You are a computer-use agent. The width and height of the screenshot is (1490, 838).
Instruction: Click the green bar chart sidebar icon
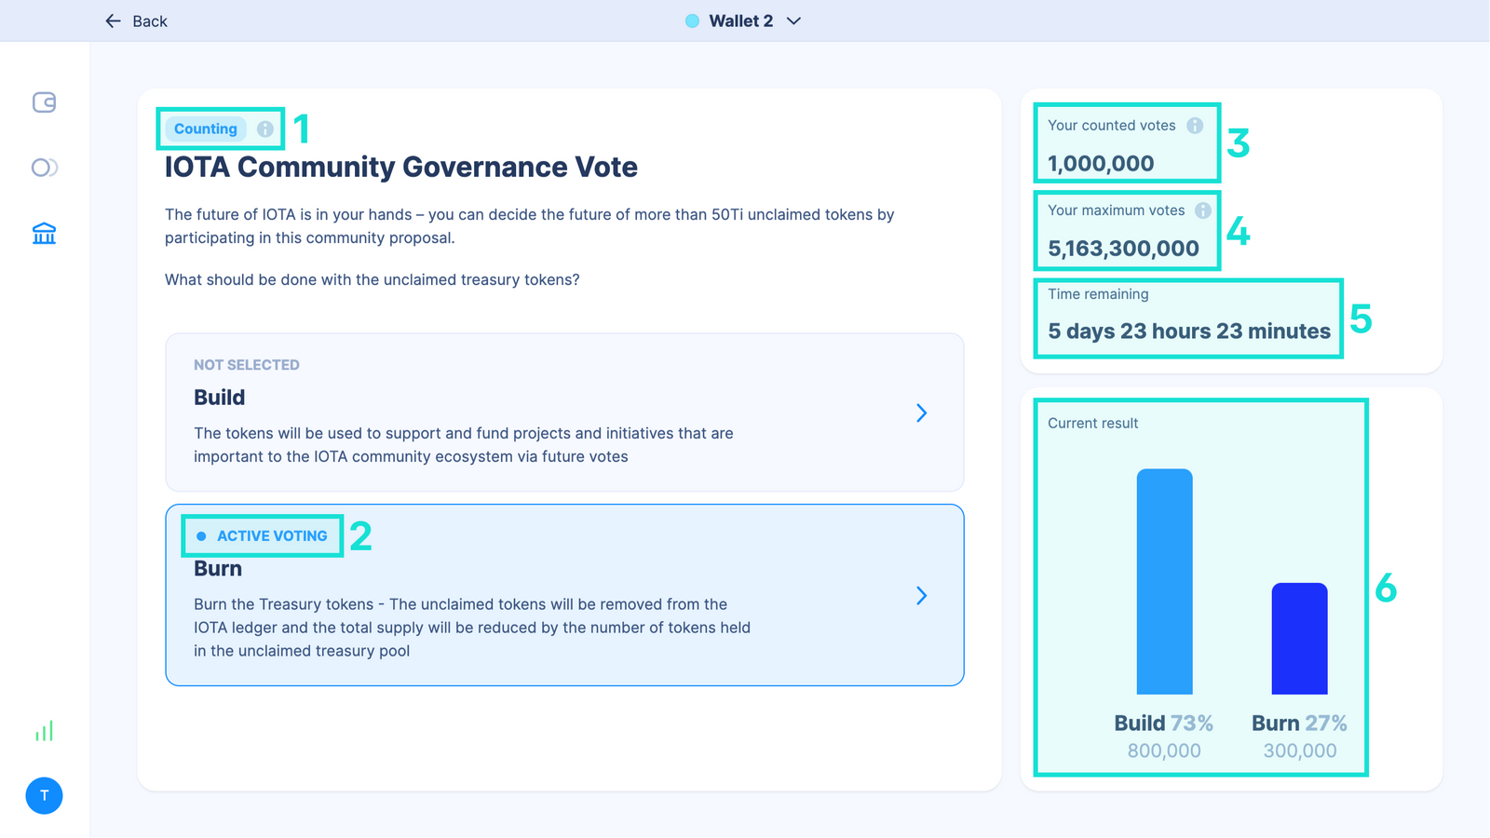[44, 731]
